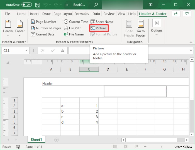Toggle the AutoSave switch

27,5
